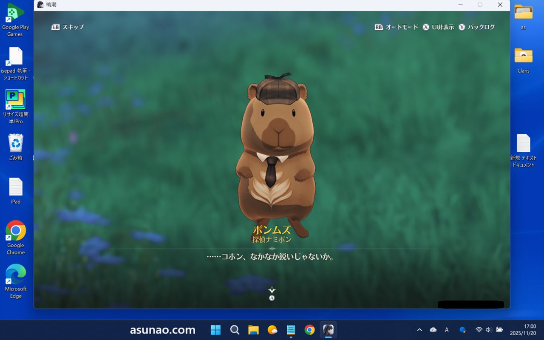Advance dialogue with the A button prompt
Viewport: 544px width, 340px height.
(x=272, y=297)
